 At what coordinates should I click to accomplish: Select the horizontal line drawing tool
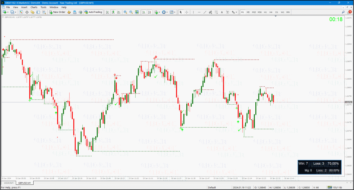[x=199, y=12]
